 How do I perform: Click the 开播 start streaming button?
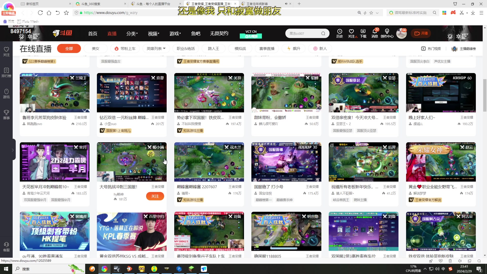coord(421,33)
